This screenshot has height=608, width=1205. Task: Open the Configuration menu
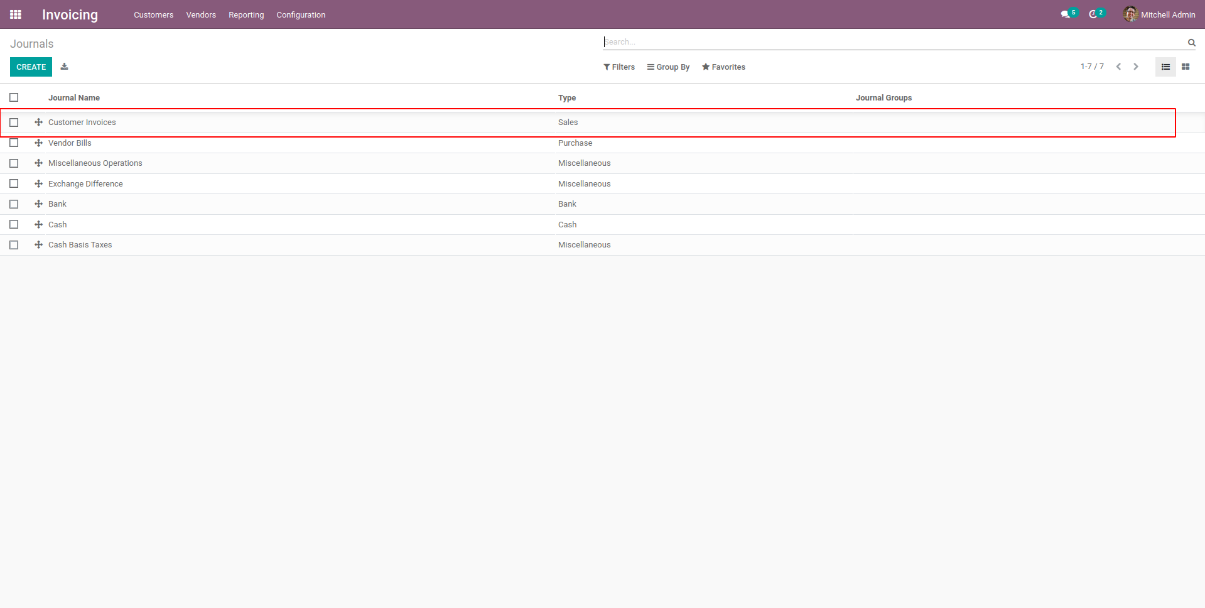tap(301, 15)
